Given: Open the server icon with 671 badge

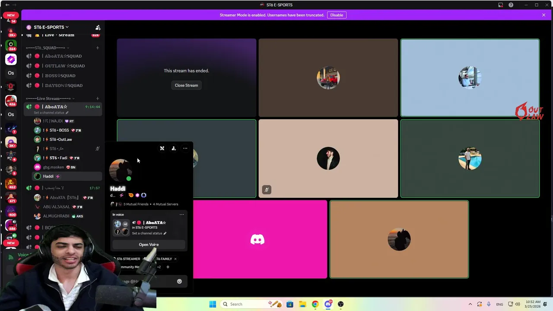Looking at the screenshot, I should (x=11, y=198).
